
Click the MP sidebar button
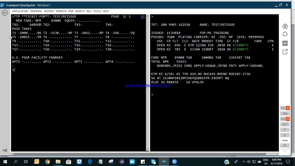[285, 43]
